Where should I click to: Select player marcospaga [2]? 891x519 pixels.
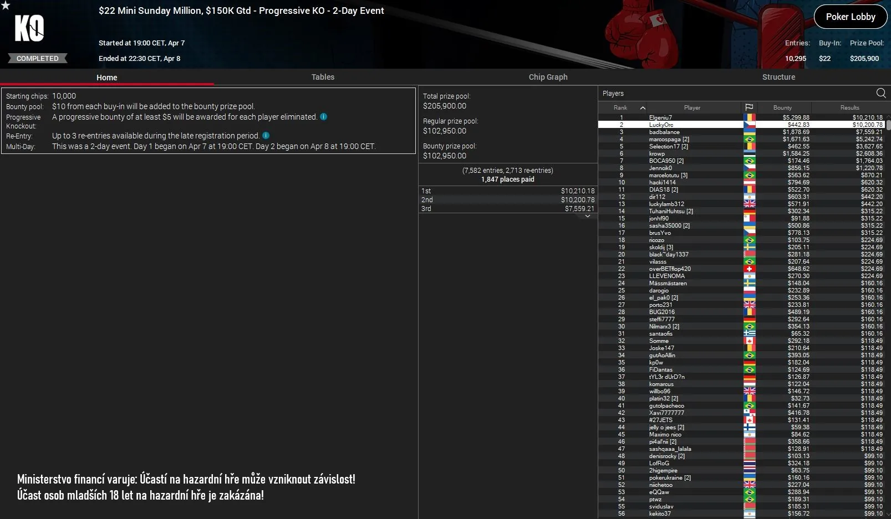point(742,139)
